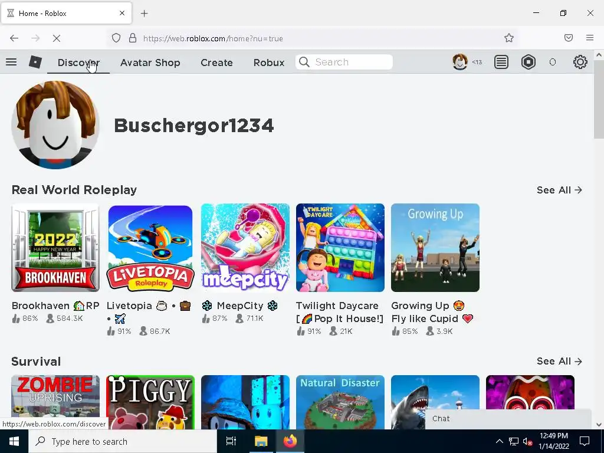Open the Roblox hamburger navigation menu
Image resolution: width=604 pixels, height=453 pixels.
coord(11,62)
